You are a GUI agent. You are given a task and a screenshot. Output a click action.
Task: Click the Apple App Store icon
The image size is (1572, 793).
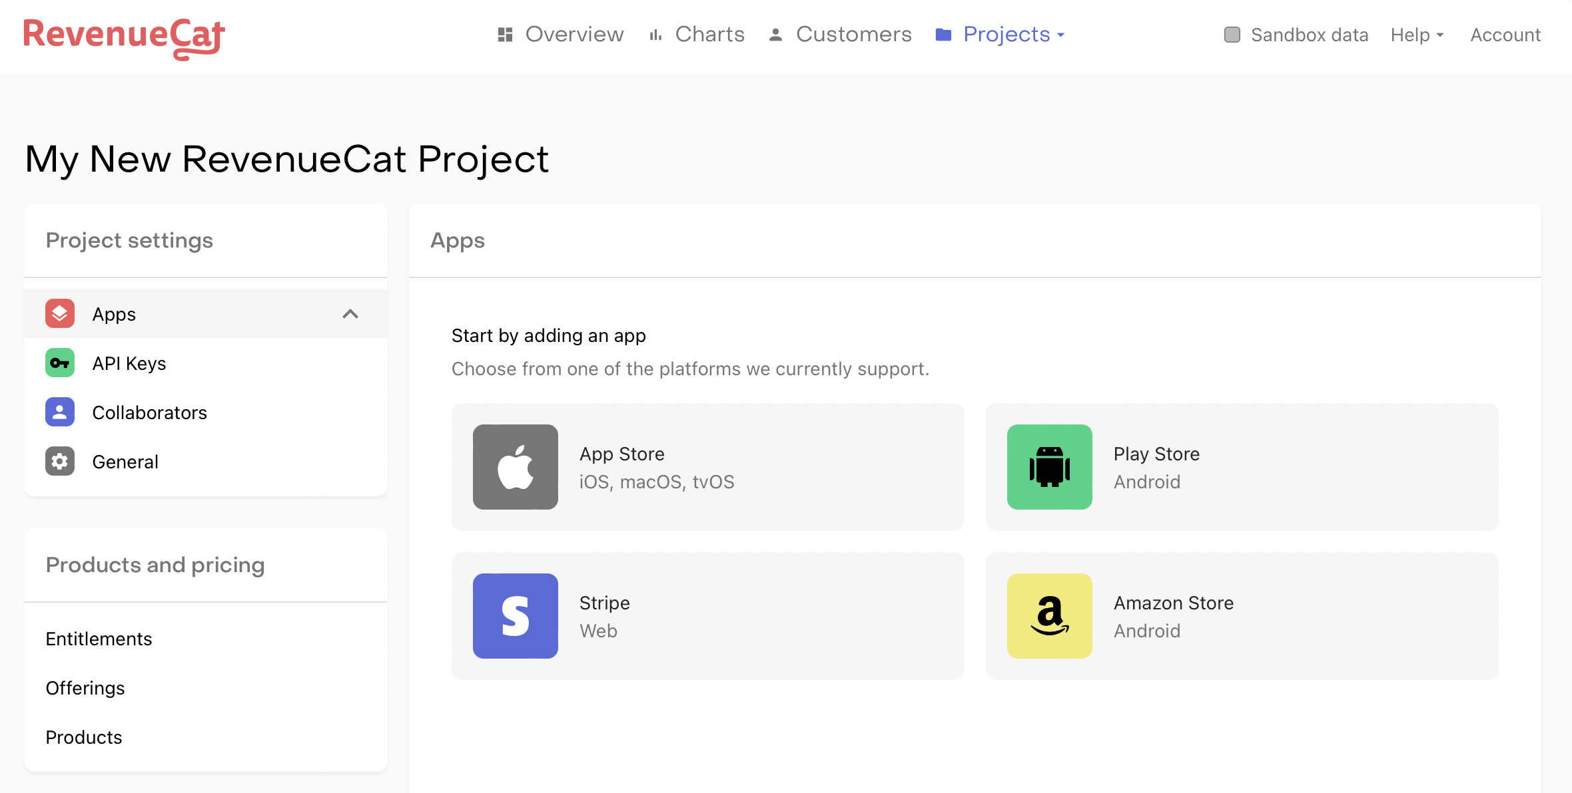[x=515, y=467]
